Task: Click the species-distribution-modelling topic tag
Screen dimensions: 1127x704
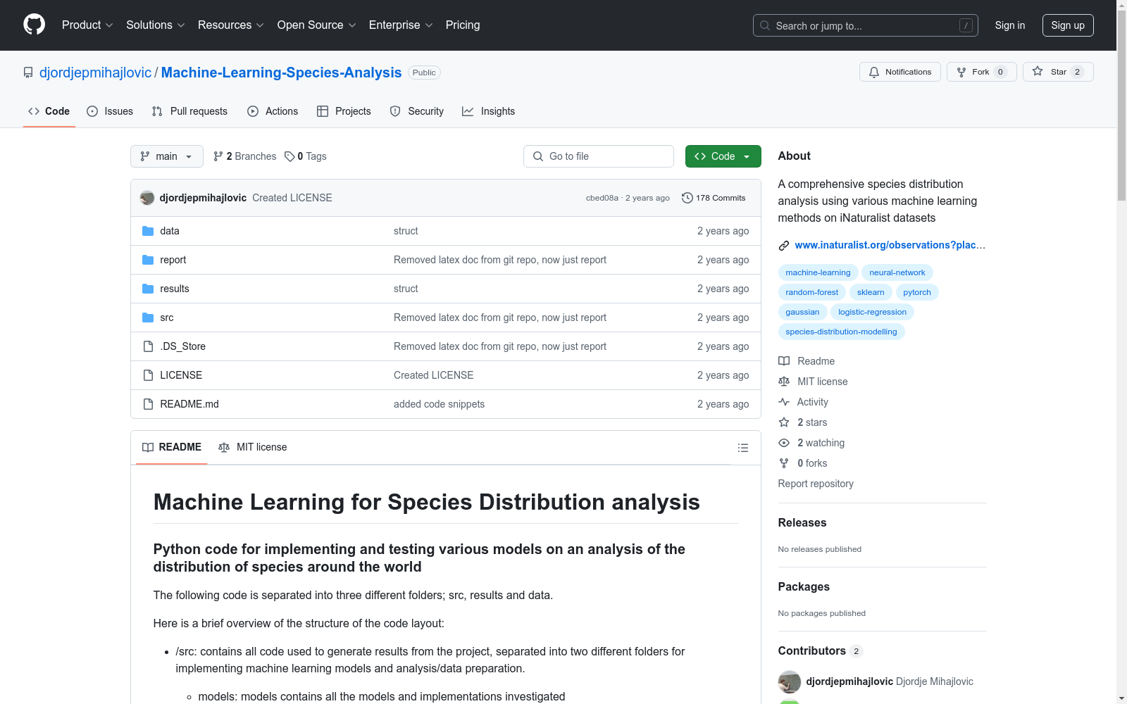Action: pyautogui.click(x=841, y=332)
